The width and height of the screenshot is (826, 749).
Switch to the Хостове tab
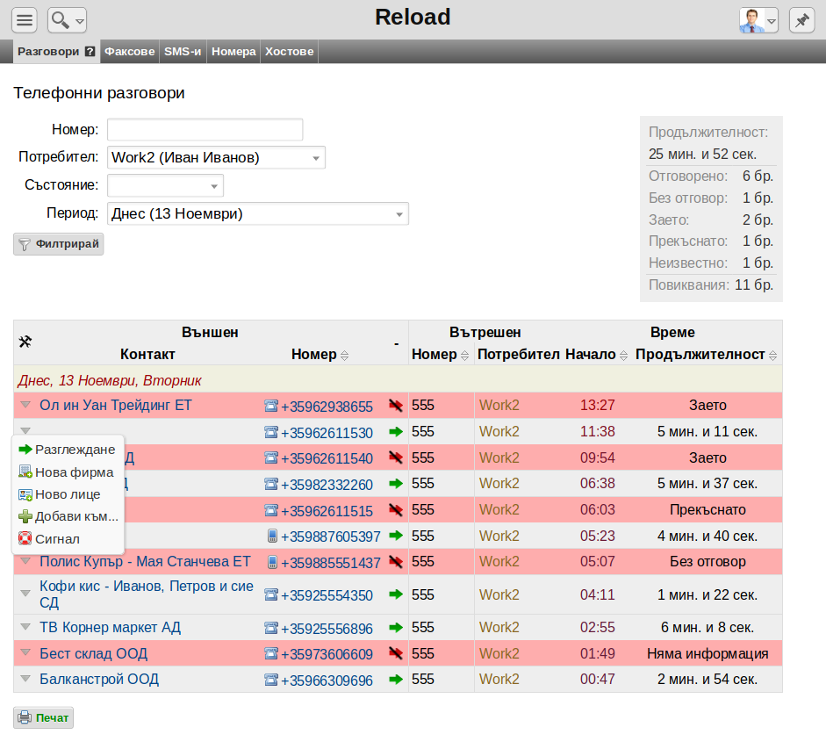point(289,52)
